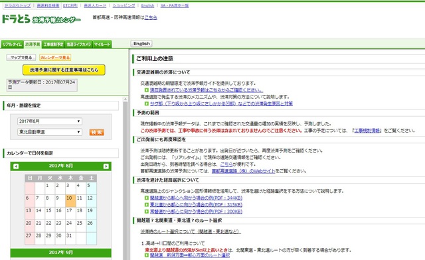
Task: Switch to リアルタイム tab
Action: [x=12, y=44]
